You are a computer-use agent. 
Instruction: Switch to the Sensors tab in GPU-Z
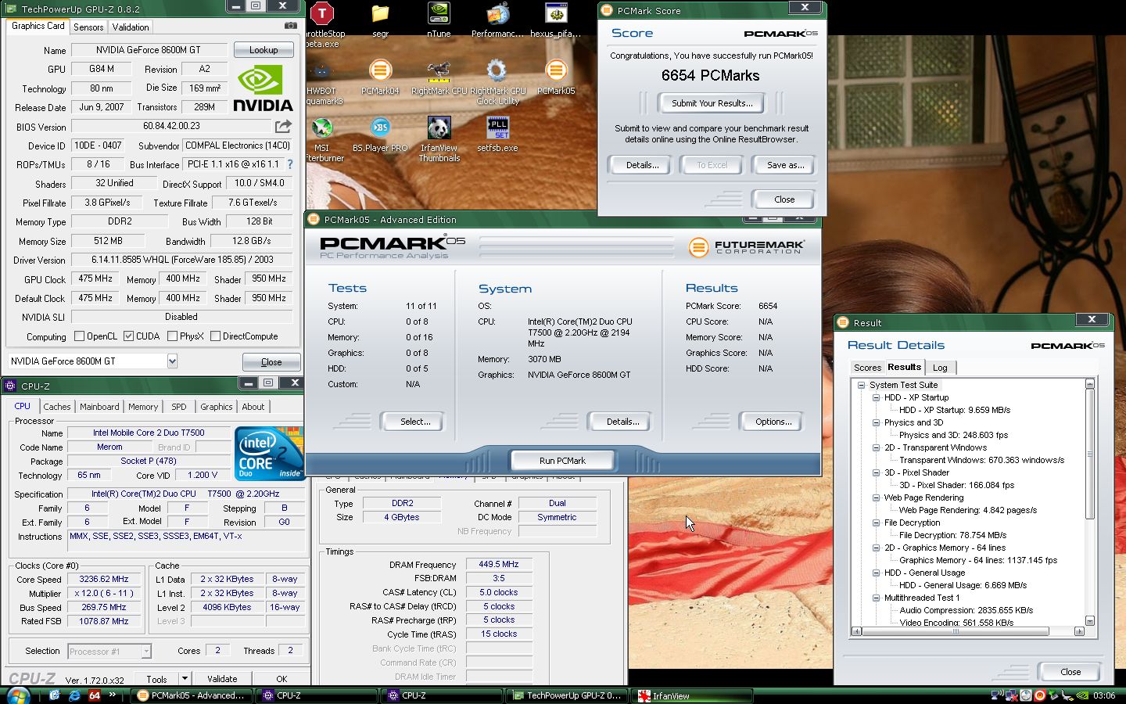coord(88,27)
